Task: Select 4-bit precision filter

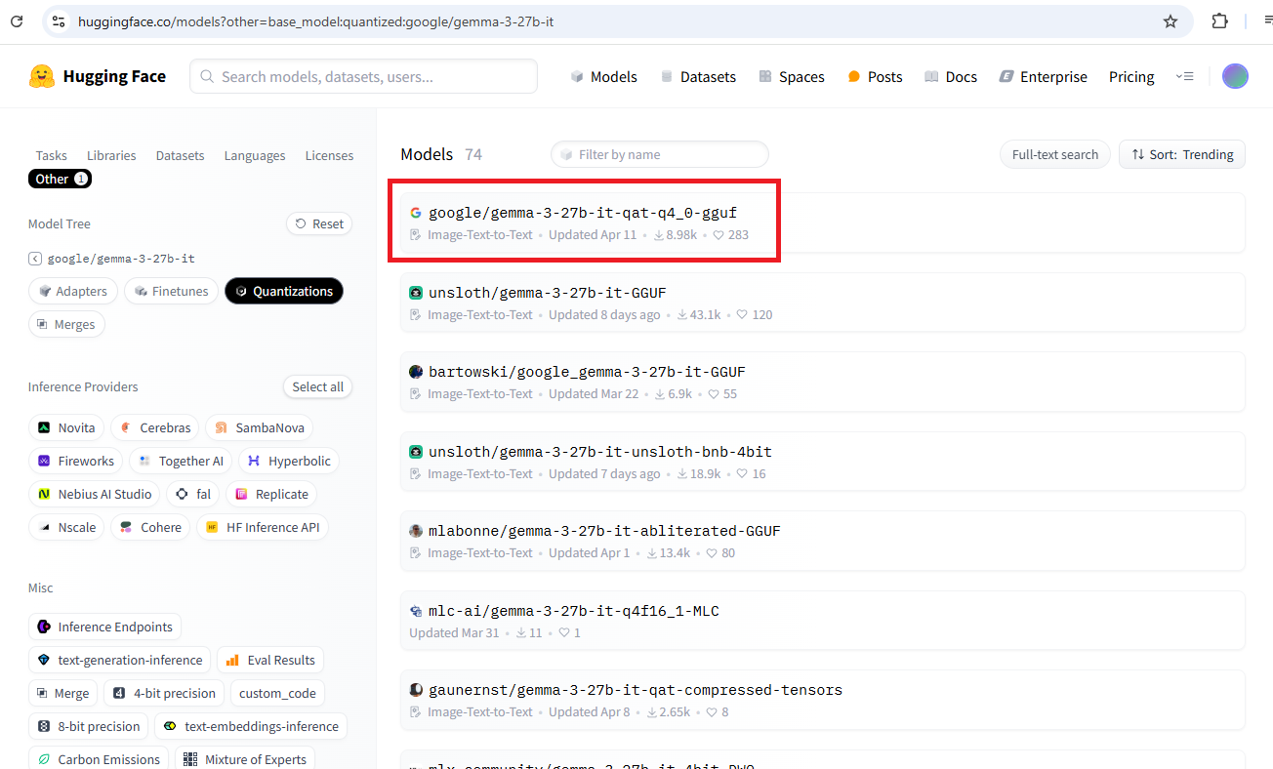Action: click(x=164, y=693)
